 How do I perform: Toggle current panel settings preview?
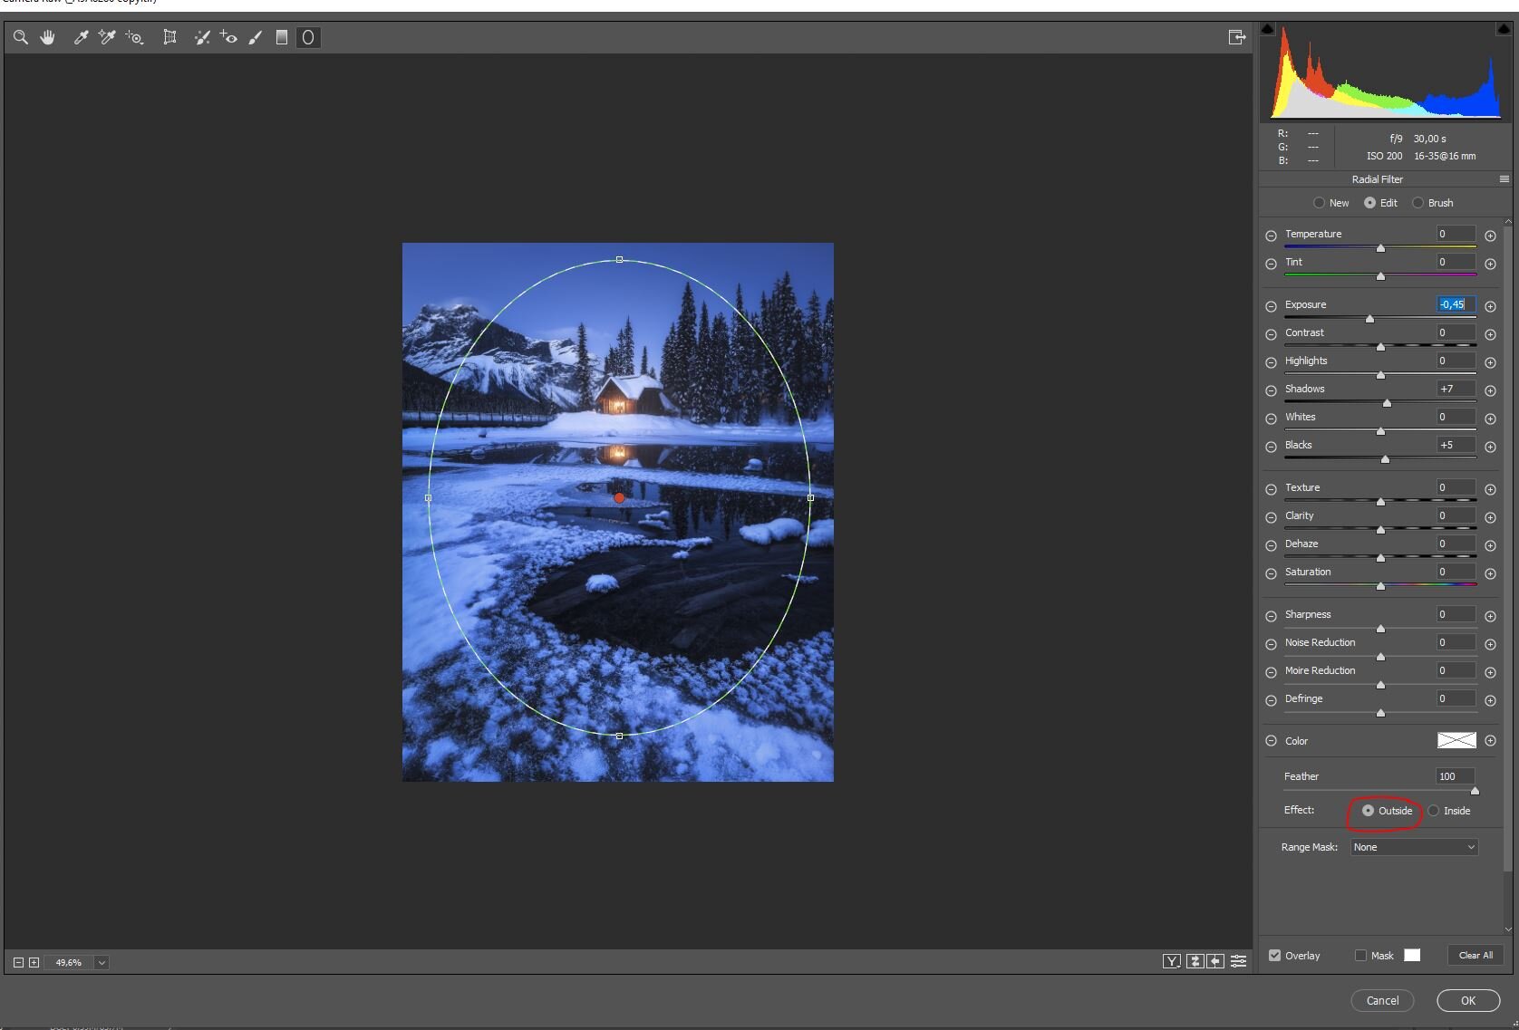1238,962
